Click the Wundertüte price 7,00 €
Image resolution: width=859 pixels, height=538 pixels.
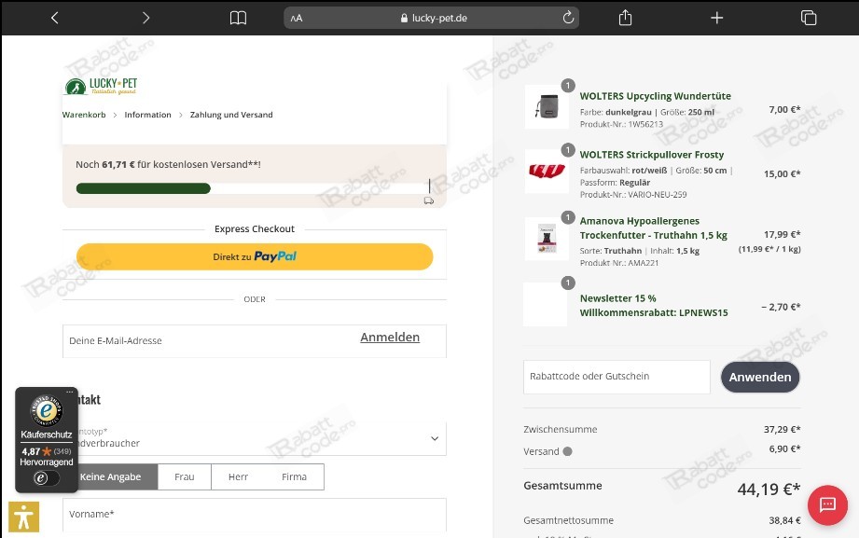click(784, 110)
